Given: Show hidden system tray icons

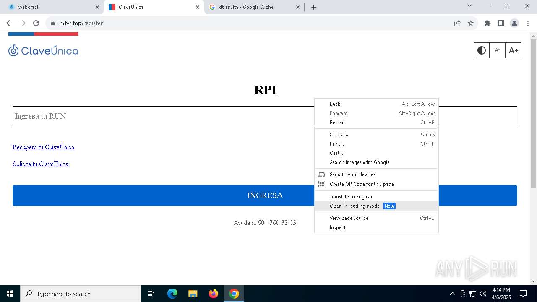Looking at the screenshot, I should [x=453, y=294].
